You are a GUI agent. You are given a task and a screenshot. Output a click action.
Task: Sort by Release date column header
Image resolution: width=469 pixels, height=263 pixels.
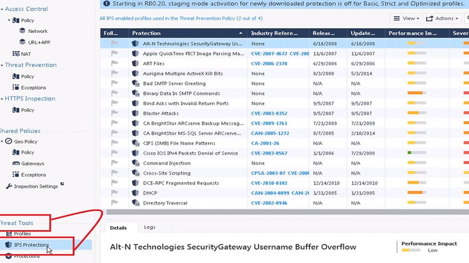(x=328, y=33)
